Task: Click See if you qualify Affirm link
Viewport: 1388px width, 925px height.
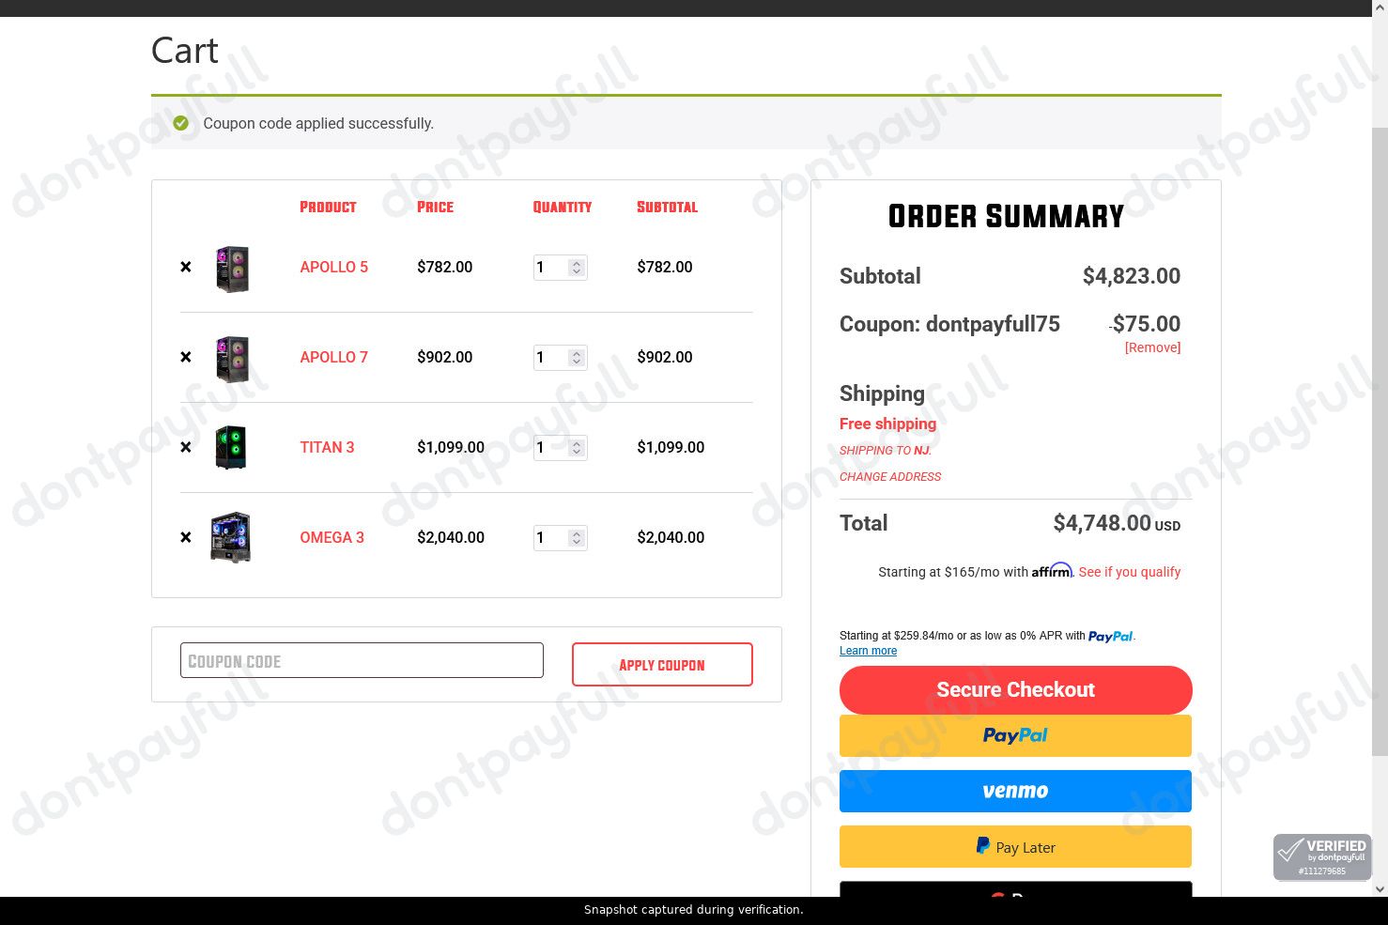Action: [1130, 572]
